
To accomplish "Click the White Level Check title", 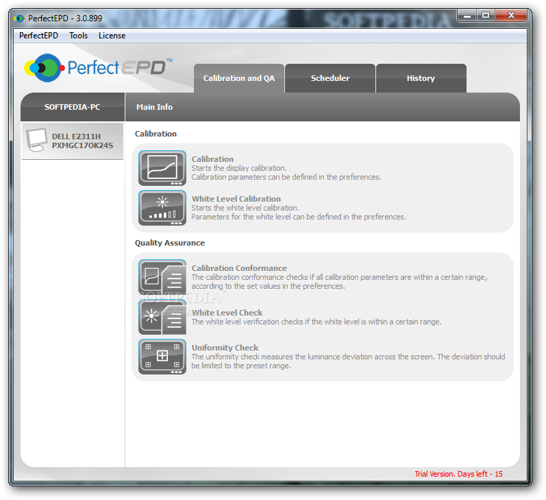I will coord(227,313).
